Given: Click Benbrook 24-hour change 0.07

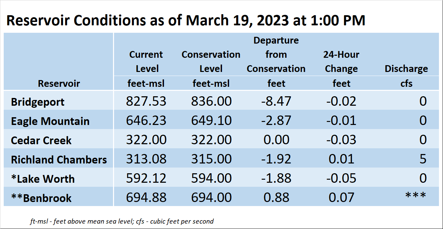Looking at the screenshot, I should (x=341, y=197).
